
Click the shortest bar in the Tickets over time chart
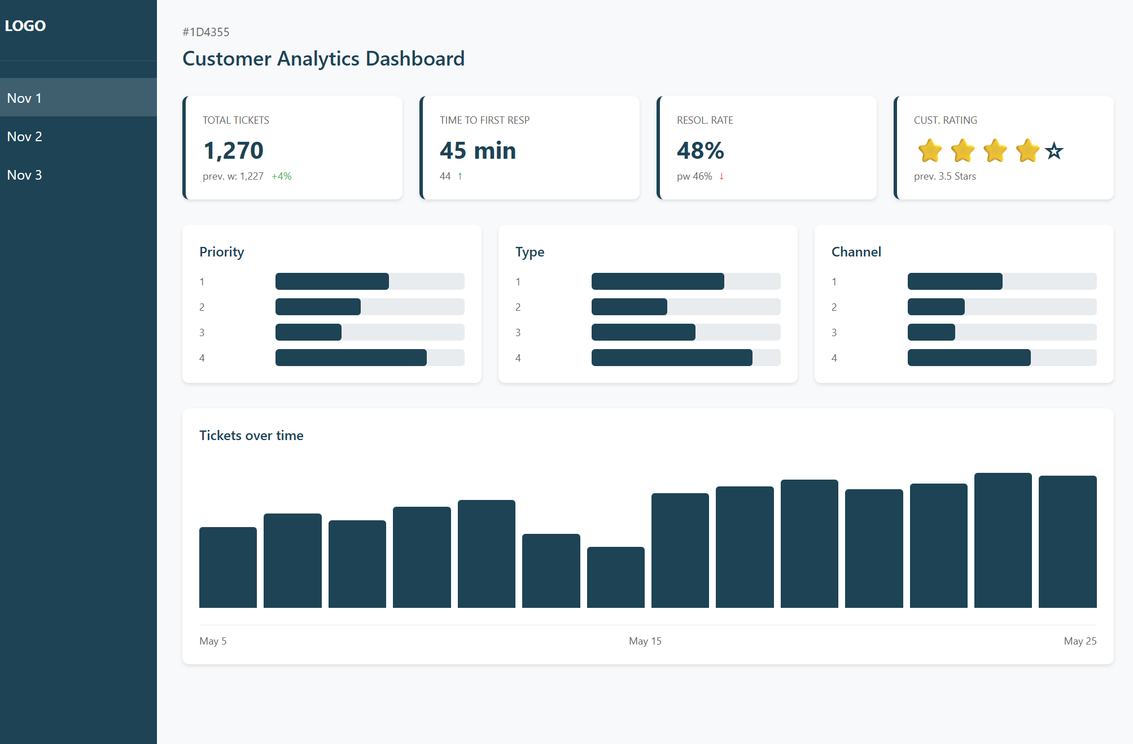(x=615, y=577)
